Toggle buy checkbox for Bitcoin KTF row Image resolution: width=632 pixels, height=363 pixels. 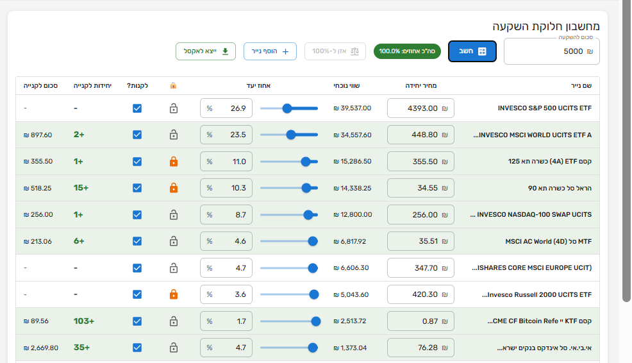click(x=137, y=321)
